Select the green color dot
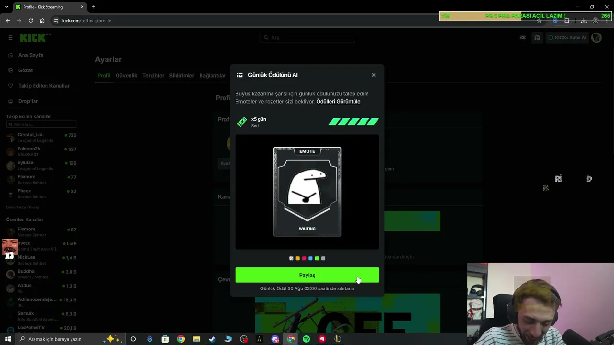Image resolution: width=614 pixels, height=345 pixels. pyautogui.click(x=317, y=258)
